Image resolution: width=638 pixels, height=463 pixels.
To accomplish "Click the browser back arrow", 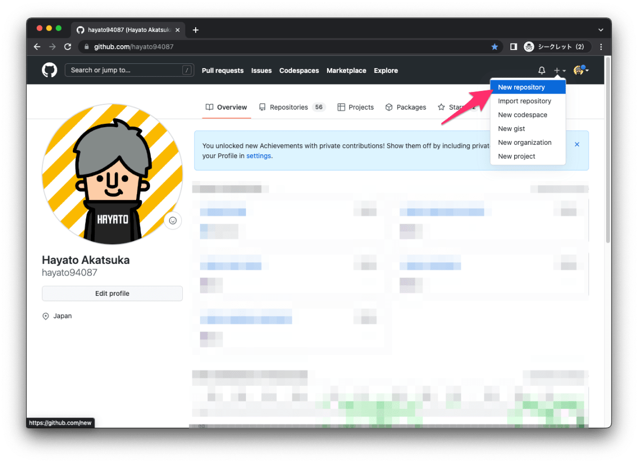I will click(x=37, y=47).
